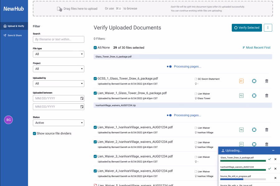Delete Lien_Waiver_1_Glass_Tower_Draw_6_package.pdf with trash icon
The image size is (280, 186).
[x=267, y=95]
